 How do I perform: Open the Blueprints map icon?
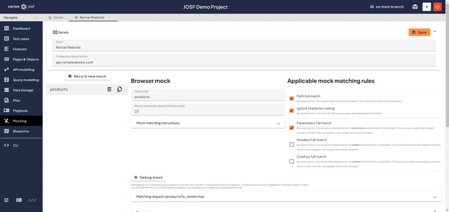(x=6, y=131)
